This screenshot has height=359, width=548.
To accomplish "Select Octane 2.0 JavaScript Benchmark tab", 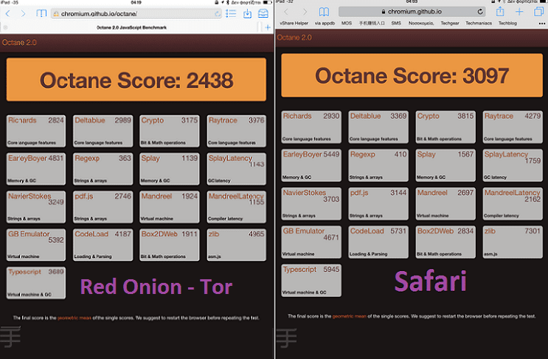I will coord(131,27).
